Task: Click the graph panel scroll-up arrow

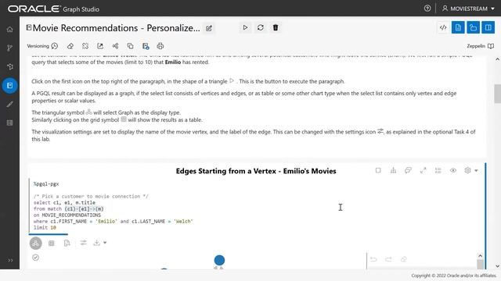Action: point(480,255)
